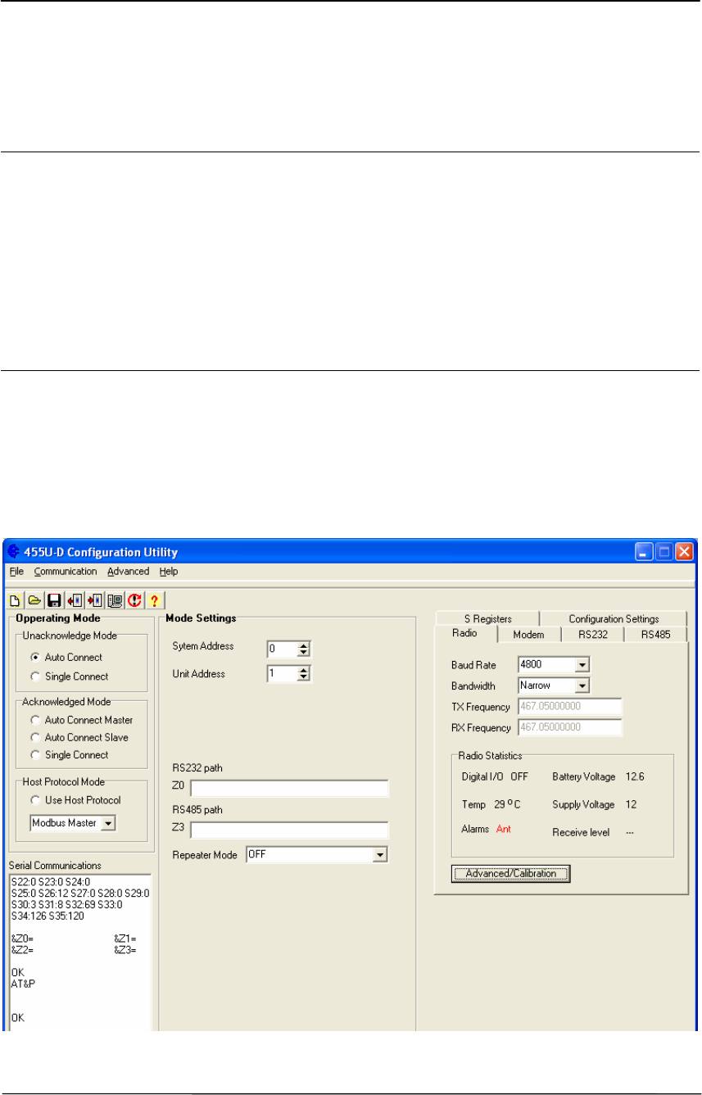Click the S34:126 S35:120 line
The image size is (702, 1095).
[x=48, y=916]
